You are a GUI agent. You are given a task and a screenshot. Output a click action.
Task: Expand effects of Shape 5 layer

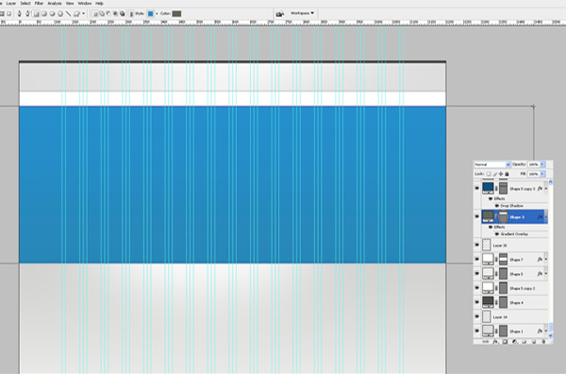click(x=546, y=274)
